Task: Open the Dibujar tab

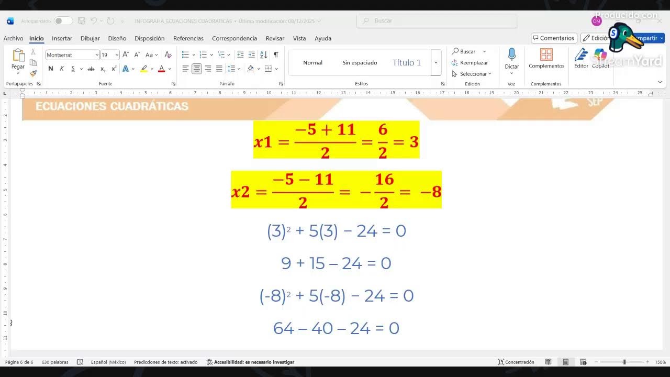Action: (90, 38)
